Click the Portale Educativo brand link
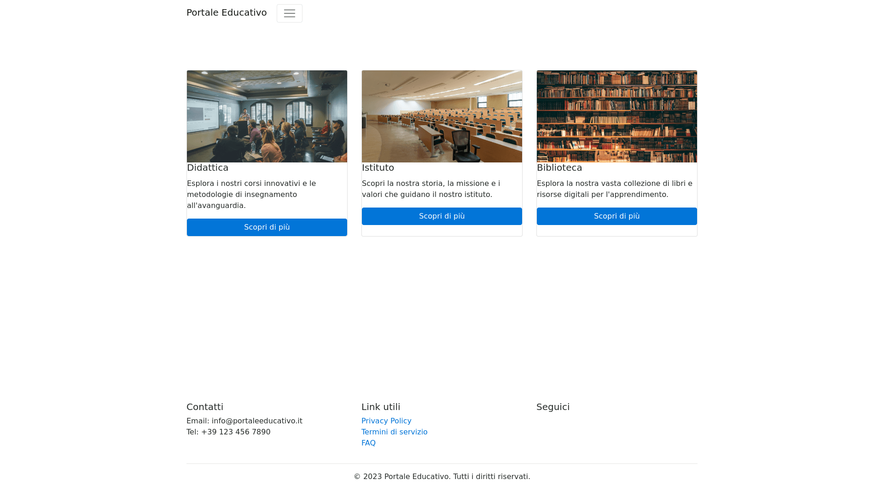The width and height of the screenshot is (884, 497). 227,13
